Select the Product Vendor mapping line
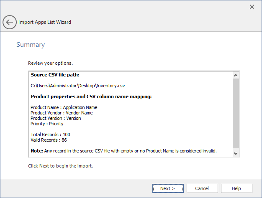The height and width of the screenshot is (198, 262). pyautogui.click(x=62, y=113)
